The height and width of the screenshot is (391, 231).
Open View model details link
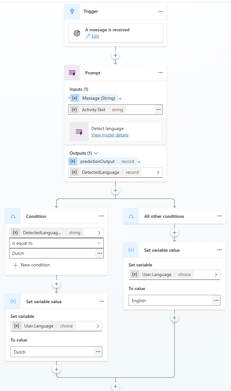click(109, 135)
